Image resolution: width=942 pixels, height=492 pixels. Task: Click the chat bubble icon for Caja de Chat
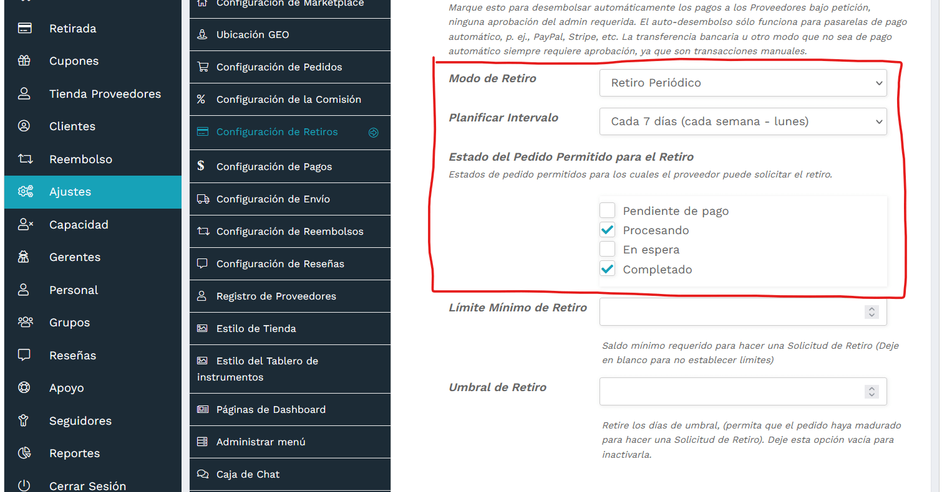tap(202, 474)
